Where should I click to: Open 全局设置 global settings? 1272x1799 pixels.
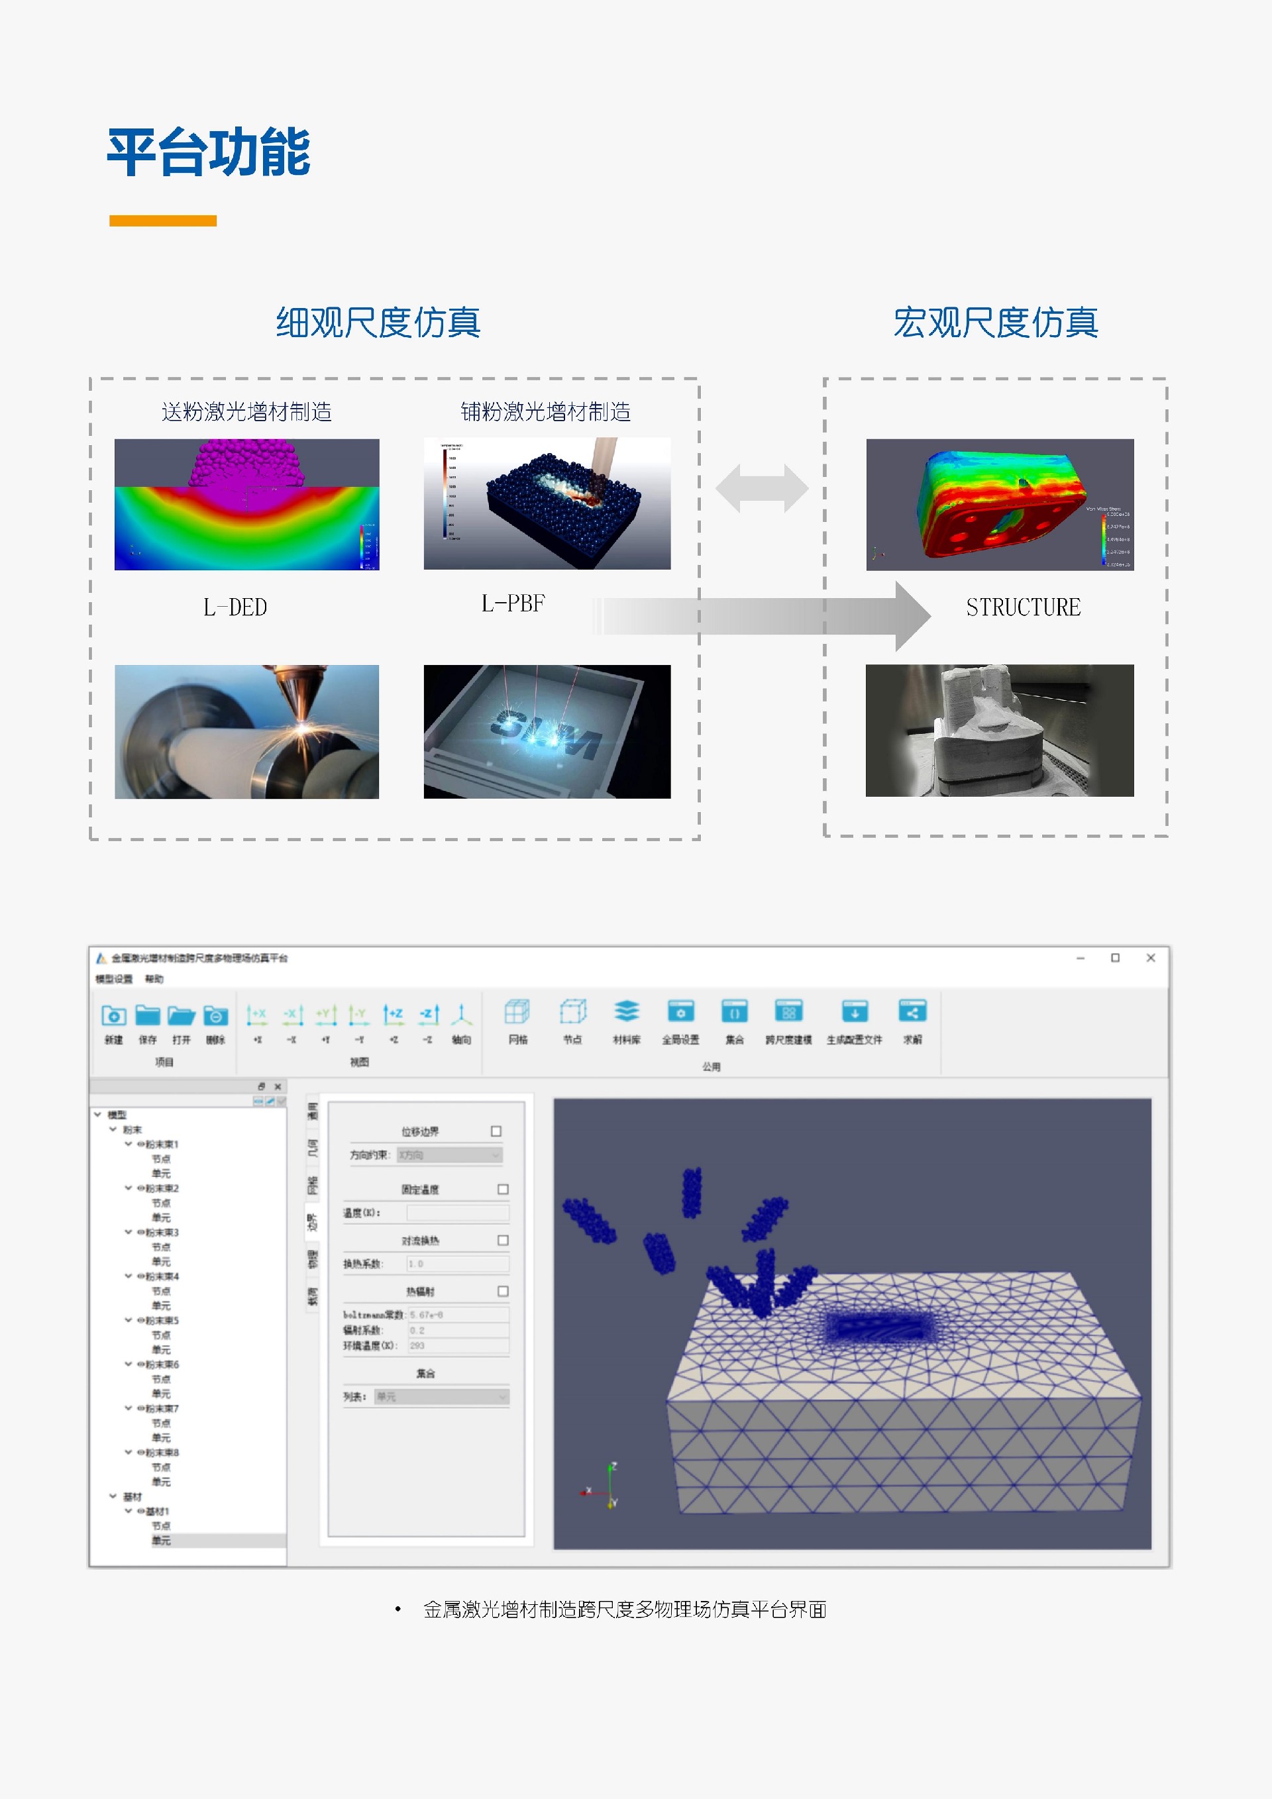click(680, 1012)
